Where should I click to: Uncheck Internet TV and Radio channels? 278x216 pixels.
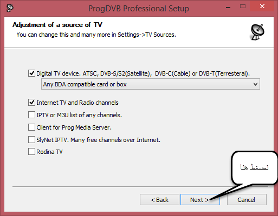coord(31,102)
